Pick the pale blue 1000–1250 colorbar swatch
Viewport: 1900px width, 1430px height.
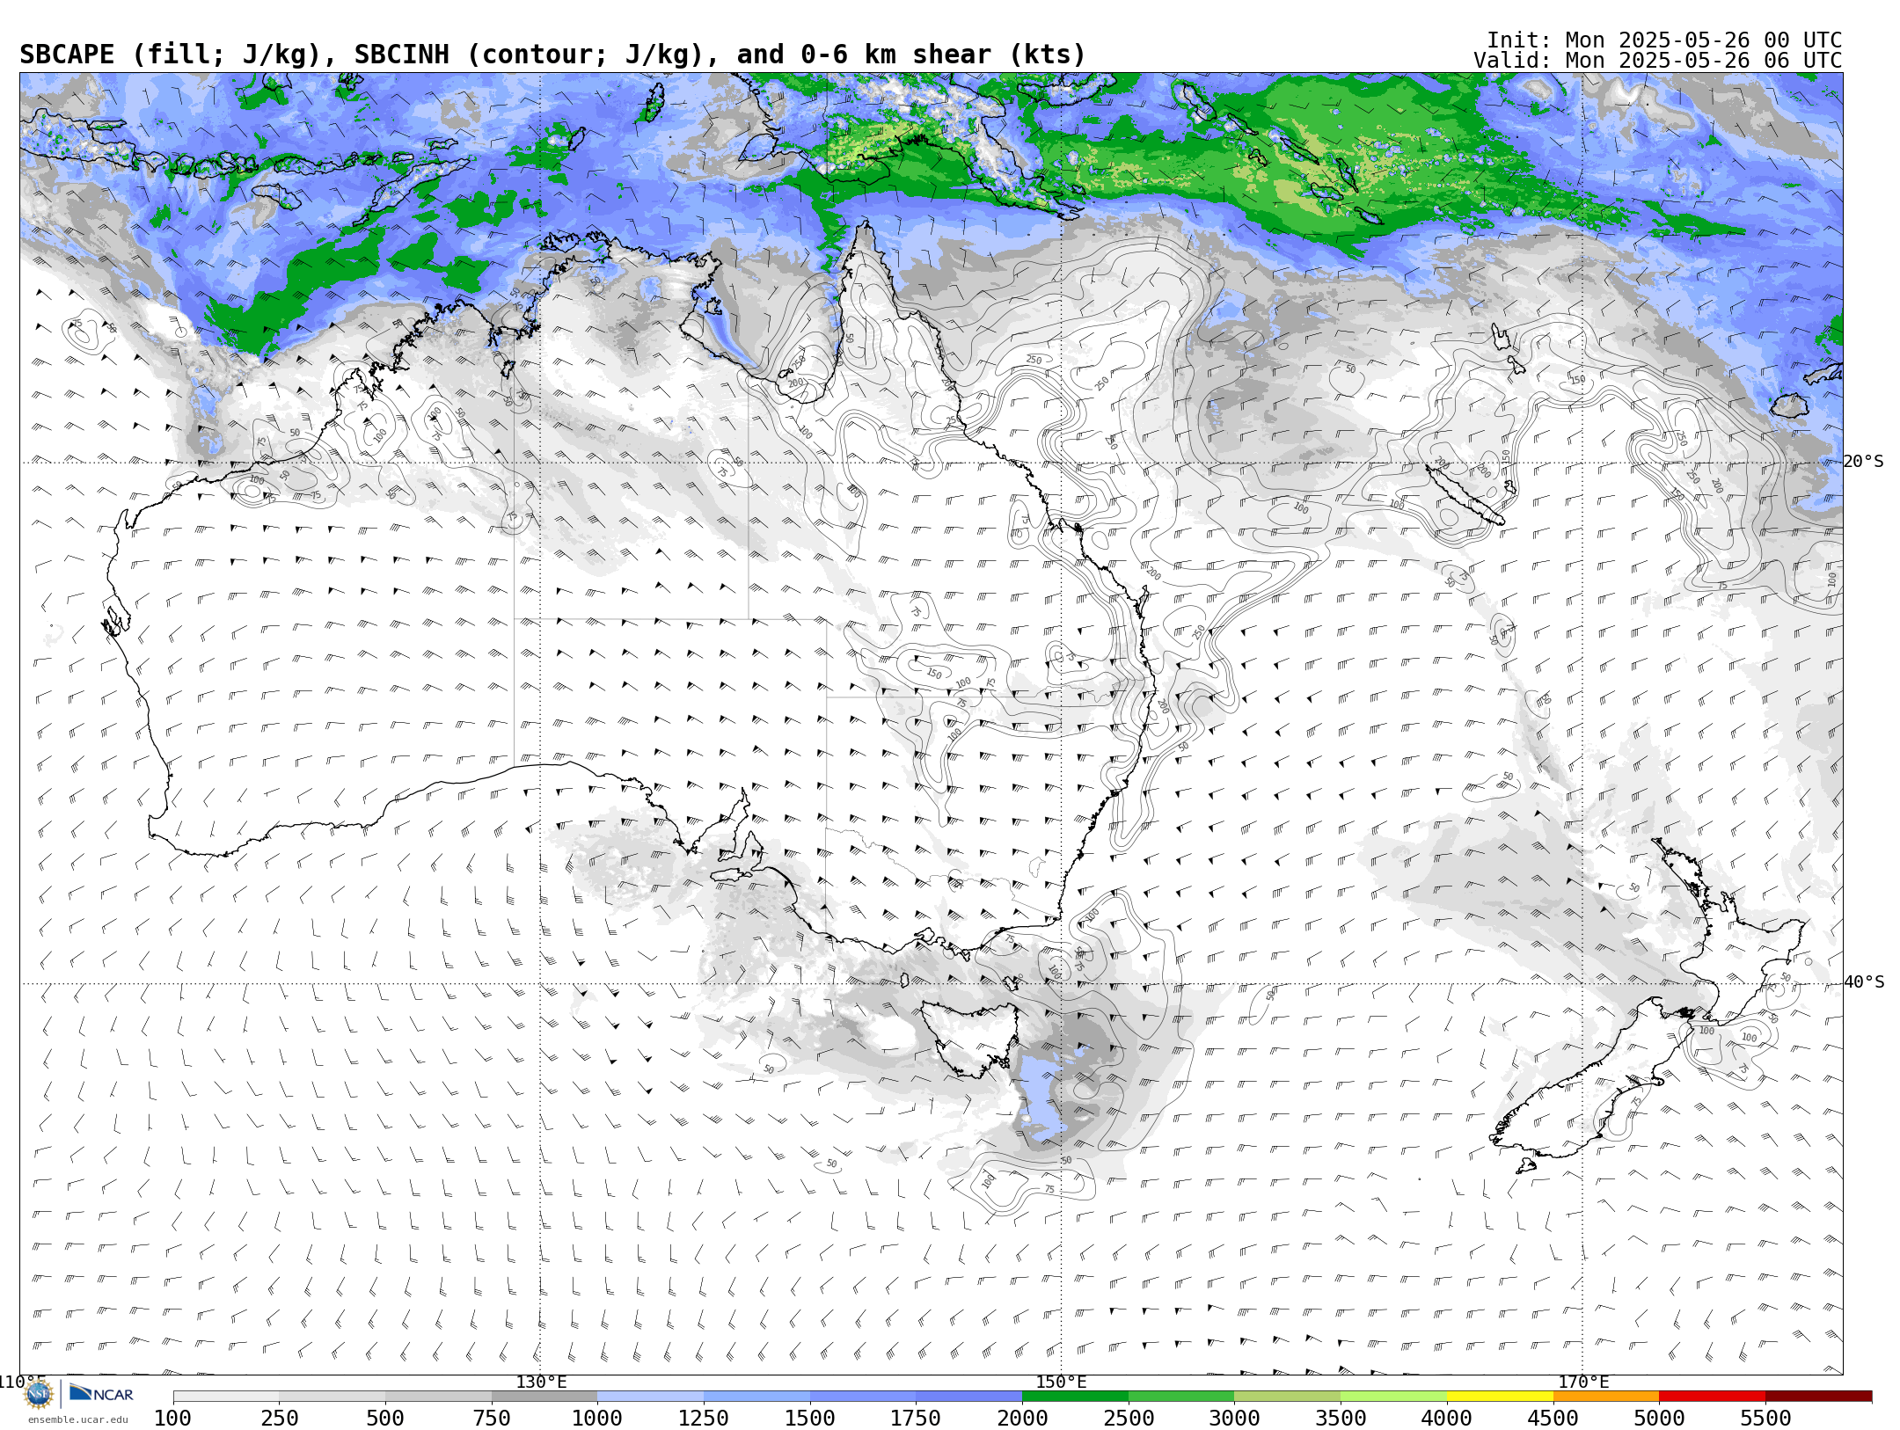(650, 1397)
